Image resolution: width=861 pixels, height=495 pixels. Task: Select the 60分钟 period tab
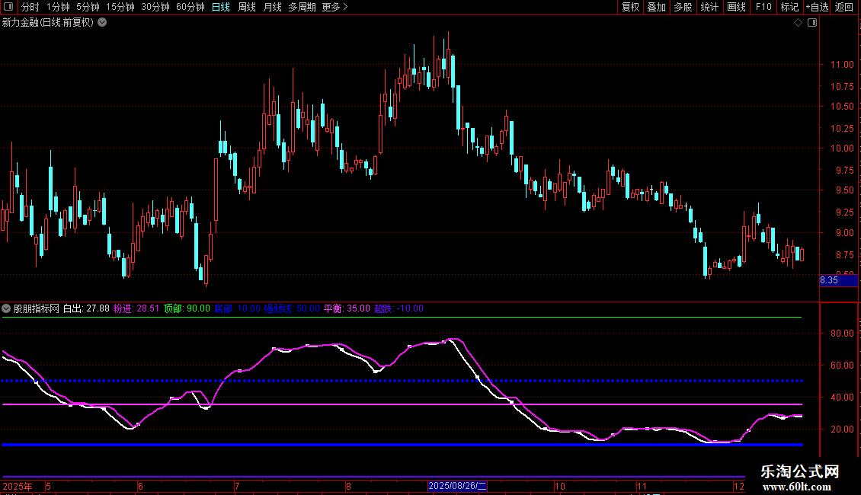coord(190,7)
